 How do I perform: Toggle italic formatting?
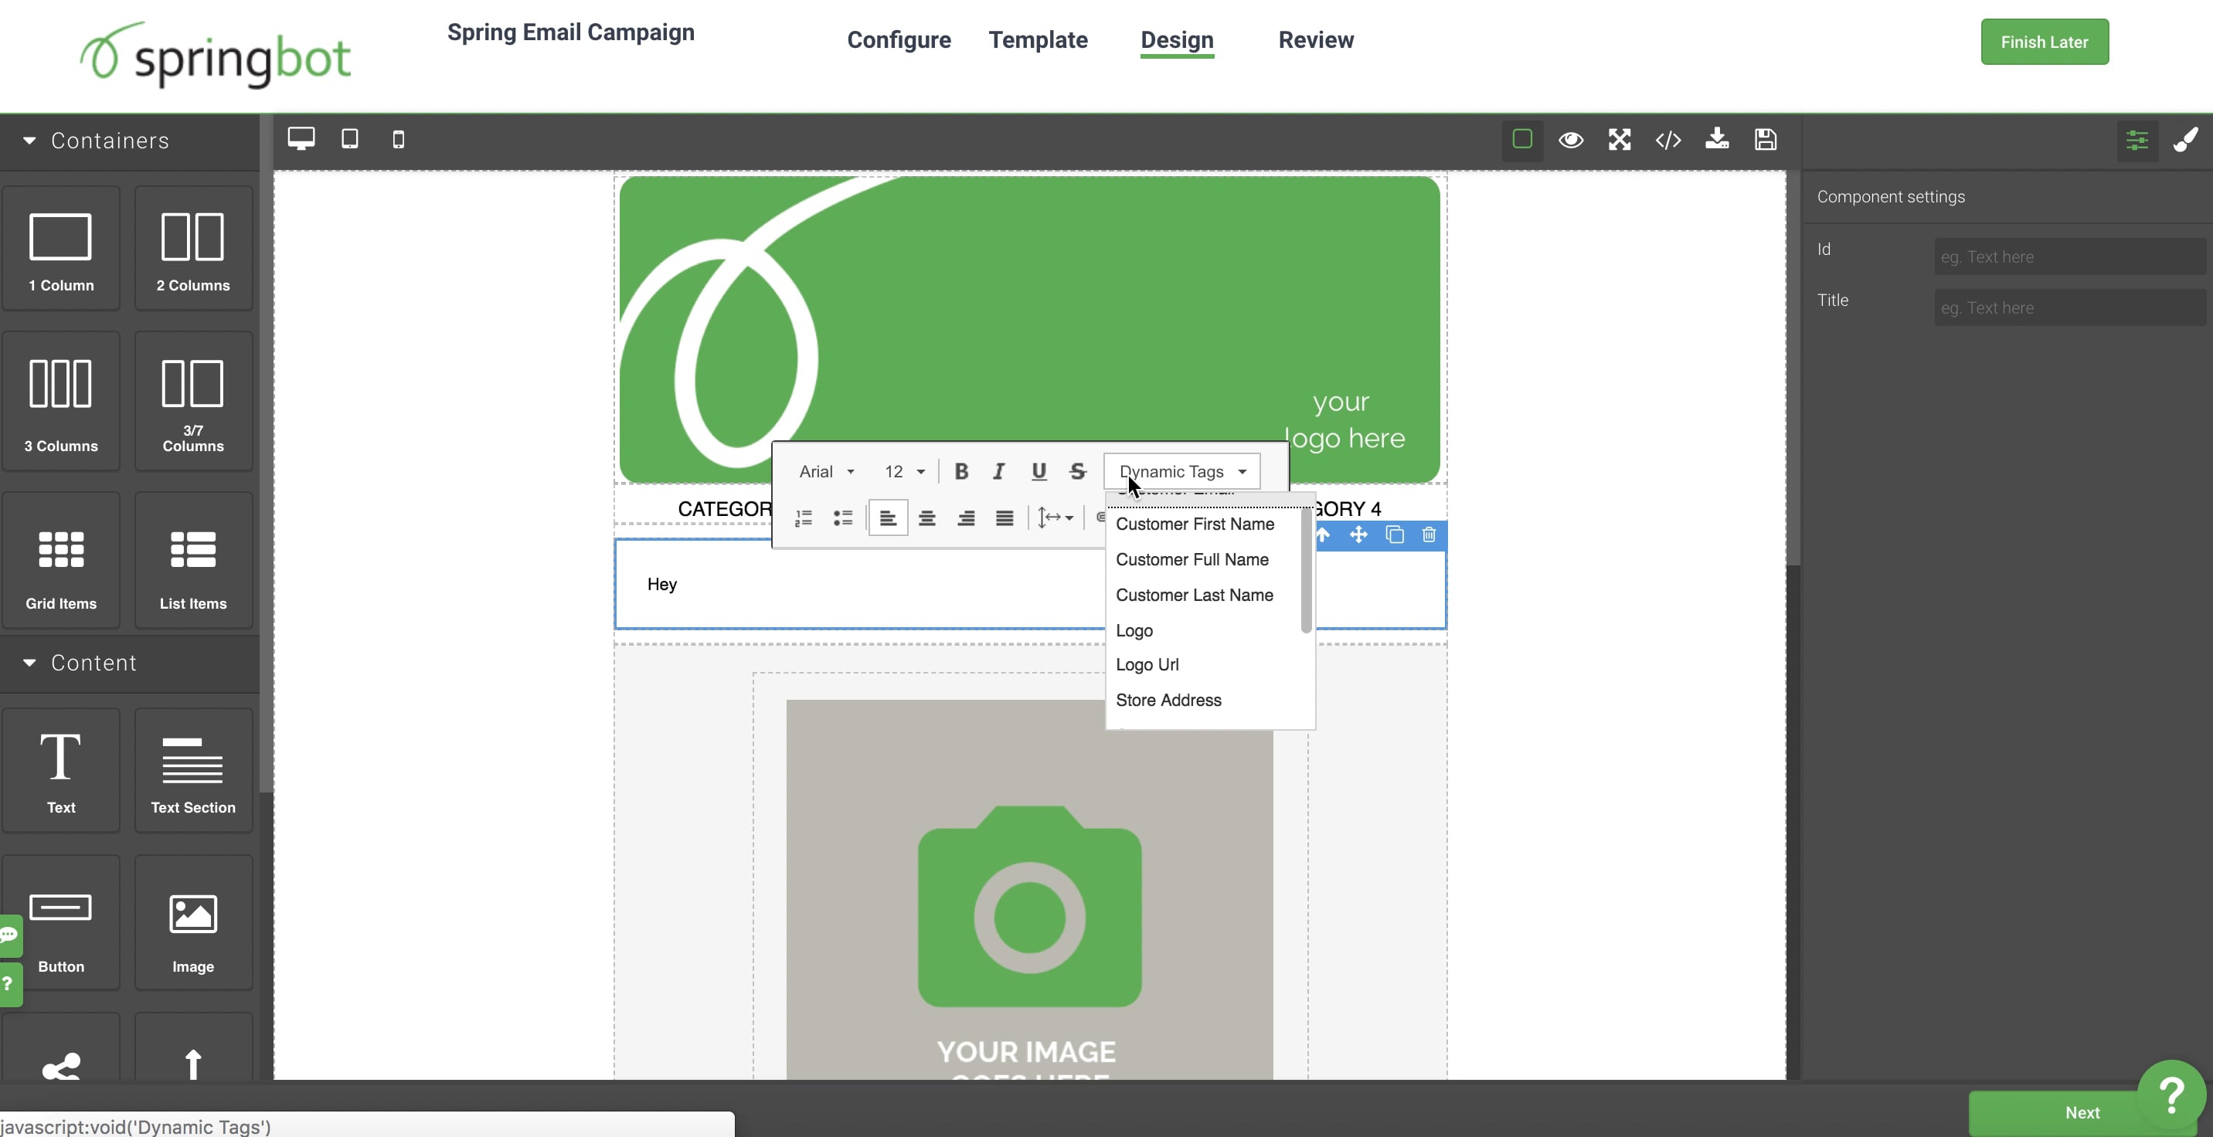[998, 470]
